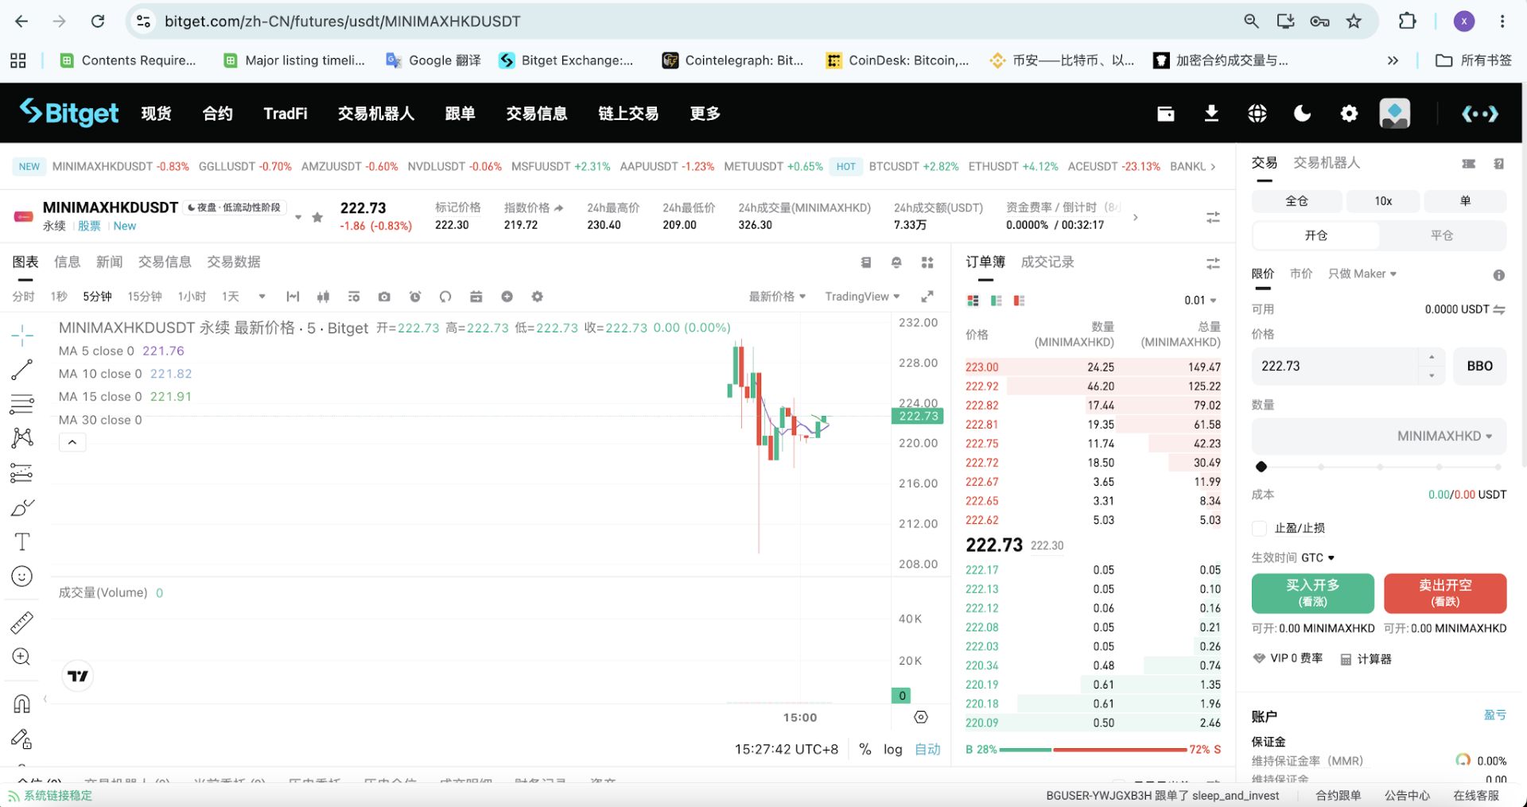Select the ruler measure tool
Screen dimensions: 1527x807
pos(22,622)
